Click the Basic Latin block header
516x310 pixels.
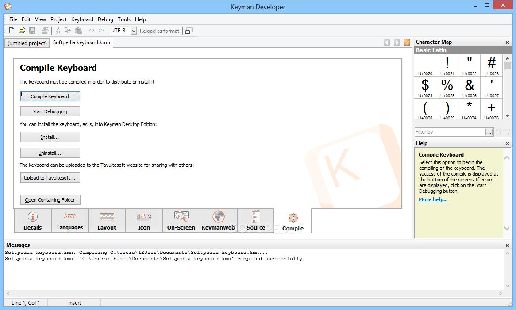pos(463,50)
